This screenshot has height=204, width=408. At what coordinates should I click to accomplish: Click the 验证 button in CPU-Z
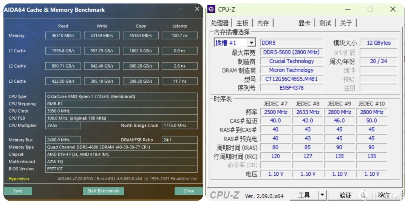345,195
